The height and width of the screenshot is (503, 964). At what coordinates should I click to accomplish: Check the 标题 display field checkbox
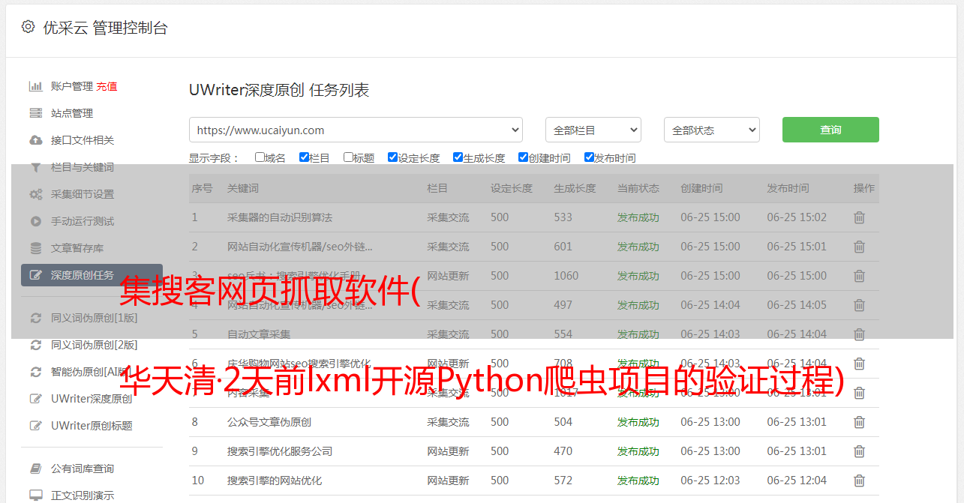coord(348,157)
